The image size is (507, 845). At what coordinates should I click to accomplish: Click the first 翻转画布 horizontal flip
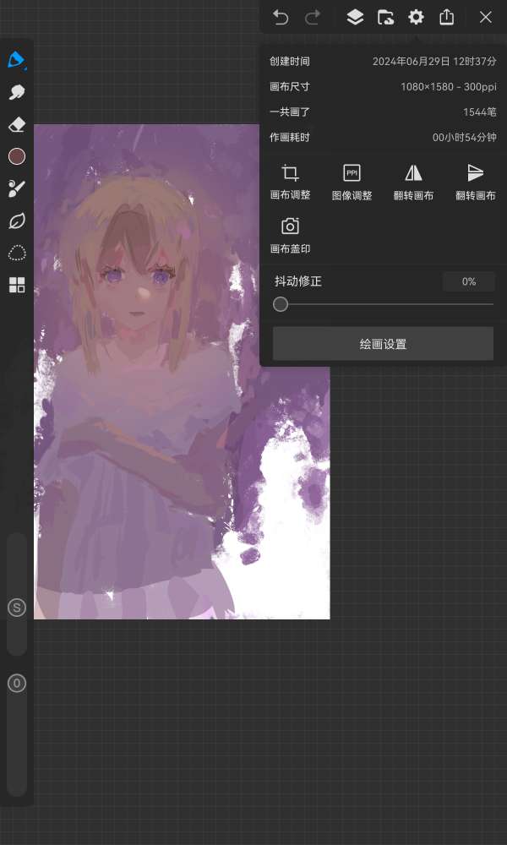413,182
